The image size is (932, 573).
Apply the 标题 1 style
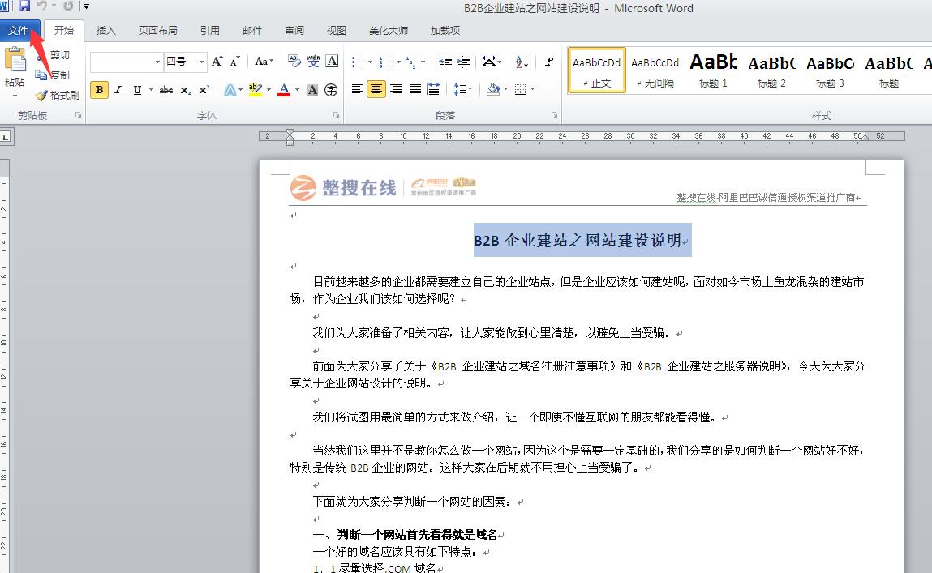pyautogui.click(x=713, y=70)
